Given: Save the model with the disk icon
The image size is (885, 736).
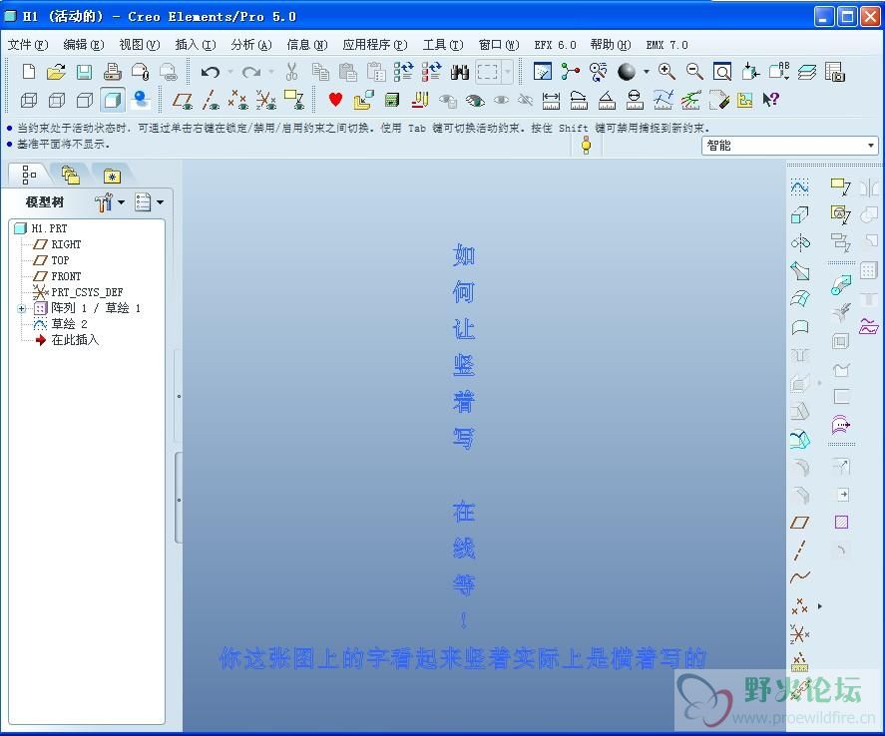Looking at the screenshot, I should pyautogui.click(x=84, y=72).
